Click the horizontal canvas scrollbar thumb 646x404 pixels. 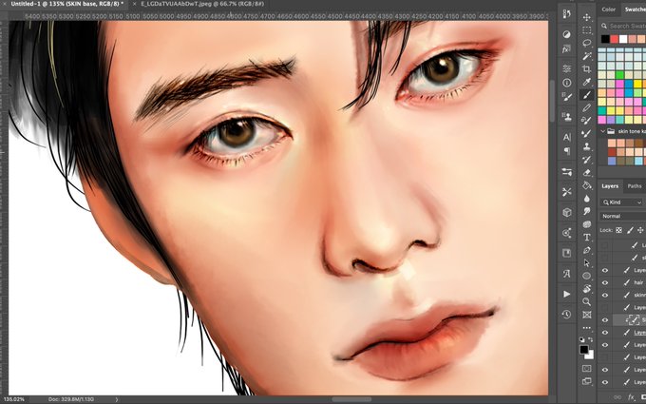pyautogui.click(x=351, y=399)
